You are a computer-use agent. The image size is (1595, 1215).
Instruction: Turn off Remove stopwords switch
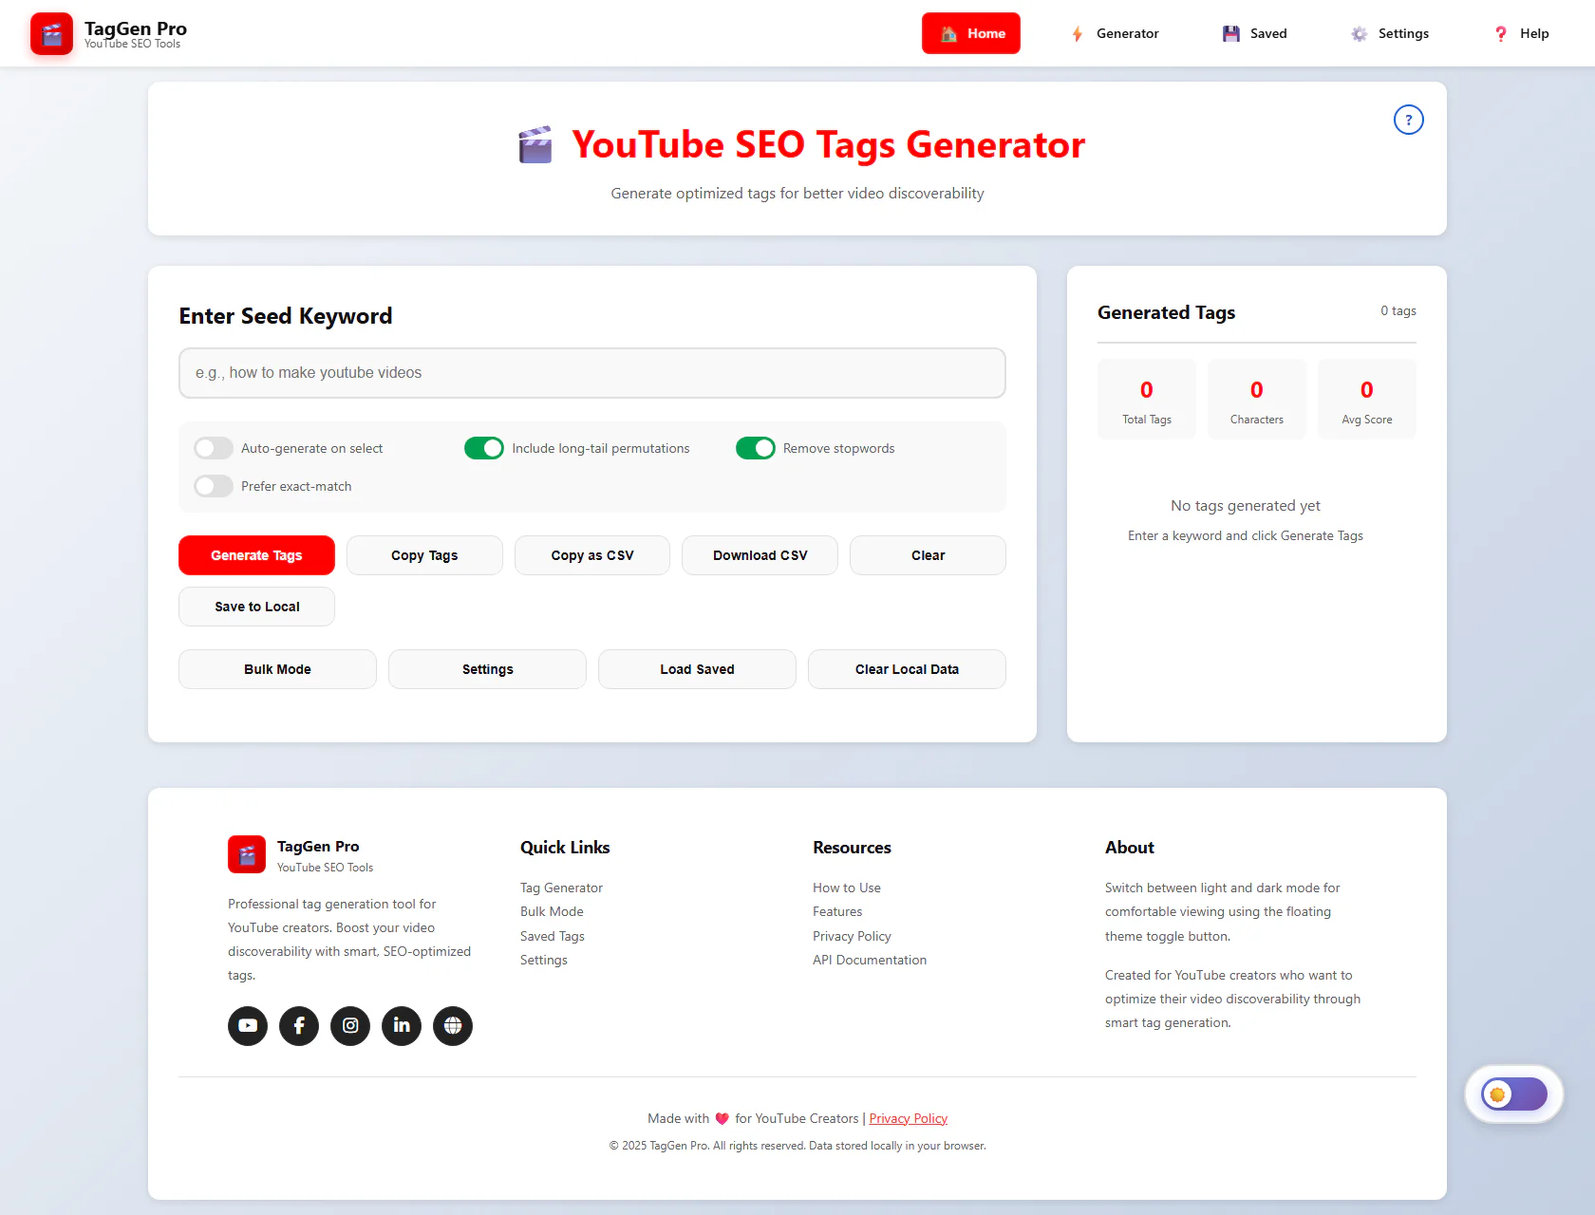click(x=756, y=448)
